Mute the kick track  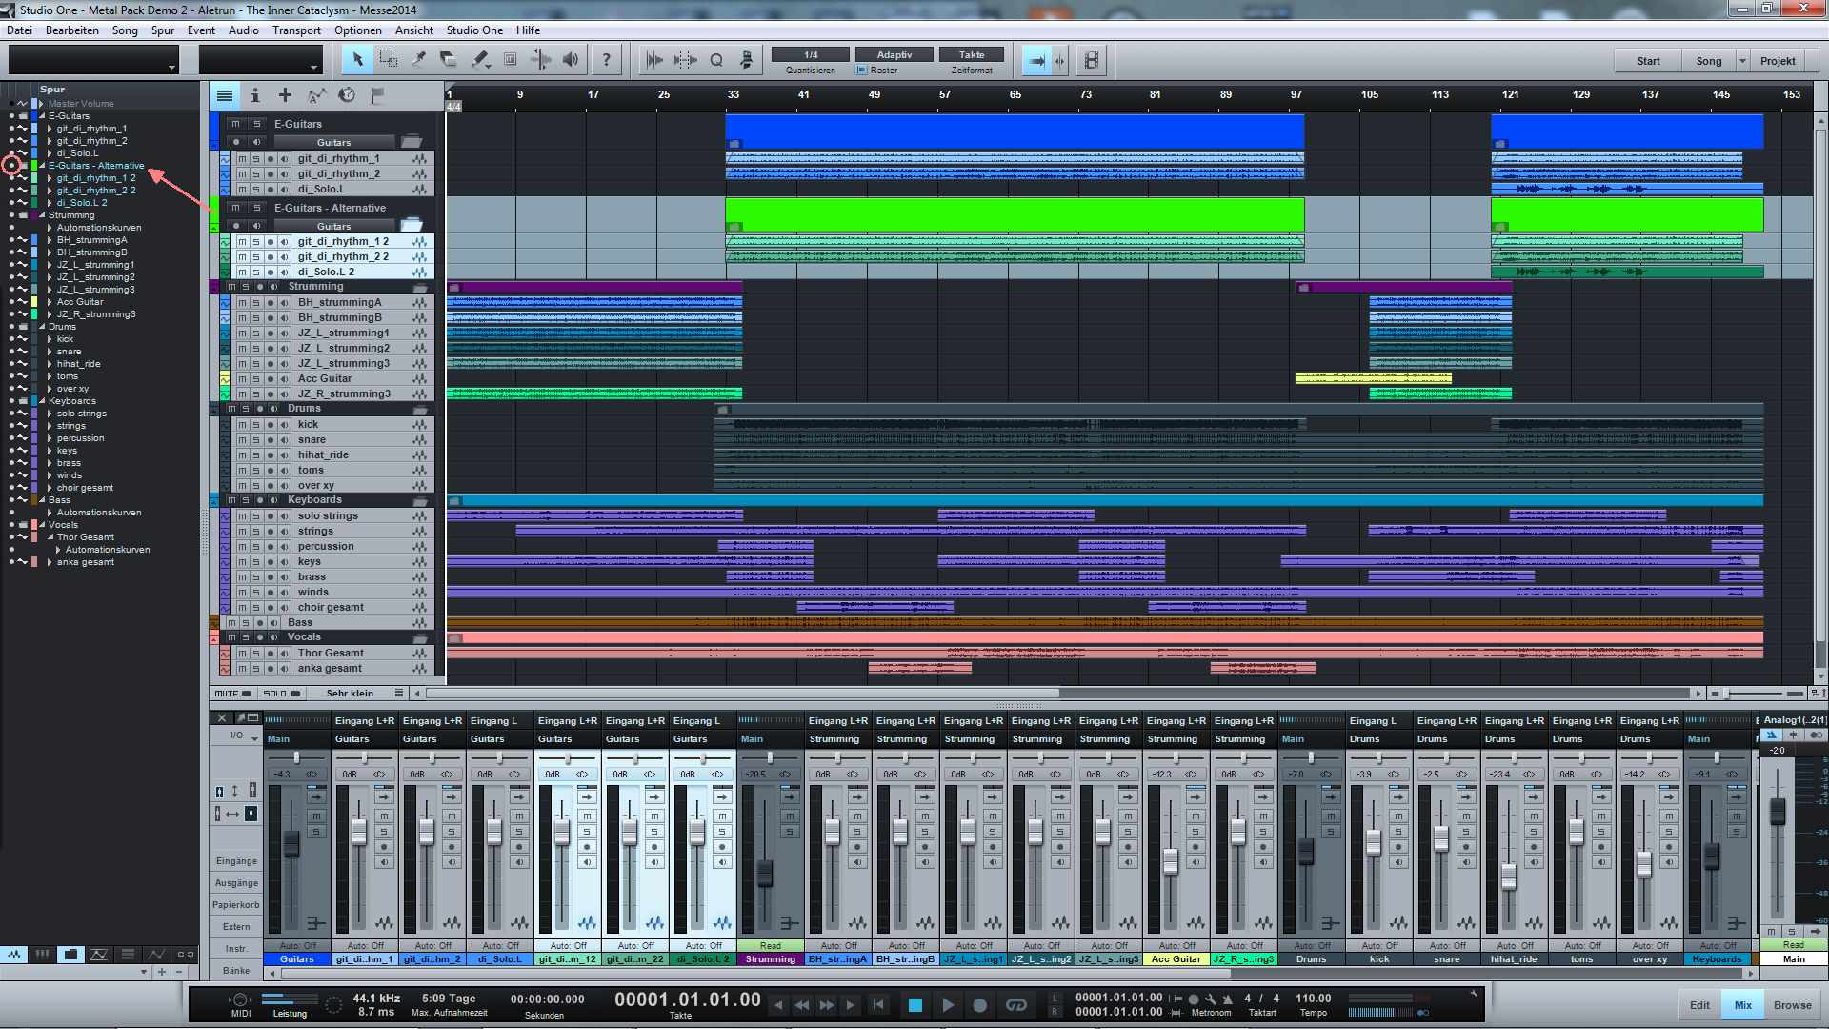[242, 425]
